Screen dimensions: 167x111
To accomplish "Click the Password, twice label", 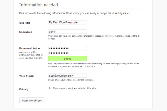I will (30, 48).
